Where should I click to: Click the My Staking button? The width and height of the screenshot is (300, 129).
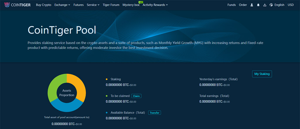click(x=262, y=74)
